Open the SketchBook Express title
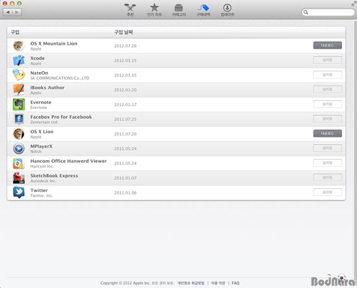 point(54,176)
